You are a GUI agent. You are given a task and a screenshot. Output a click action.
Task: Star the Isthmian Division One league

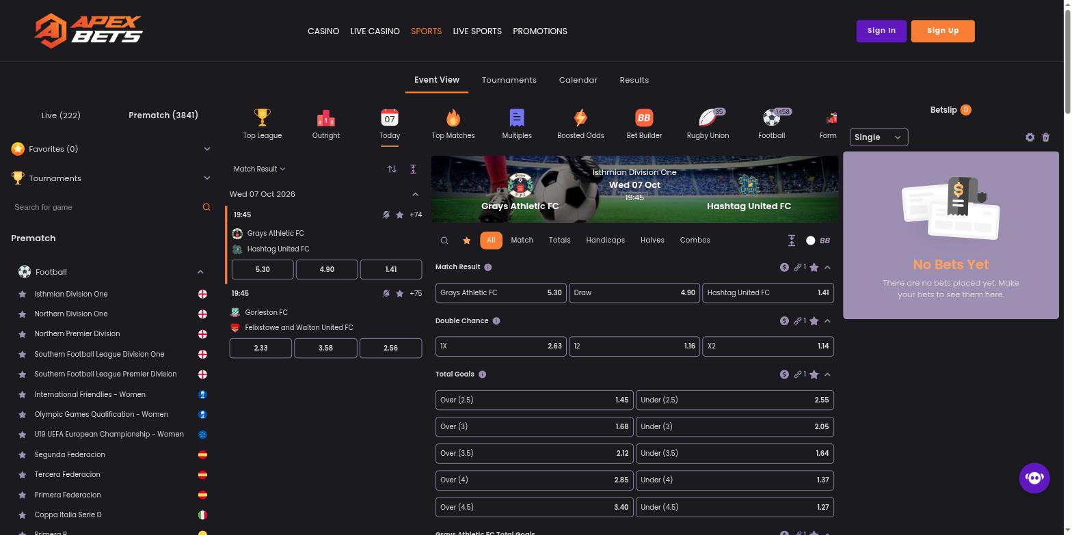click(x=22, y=294)
